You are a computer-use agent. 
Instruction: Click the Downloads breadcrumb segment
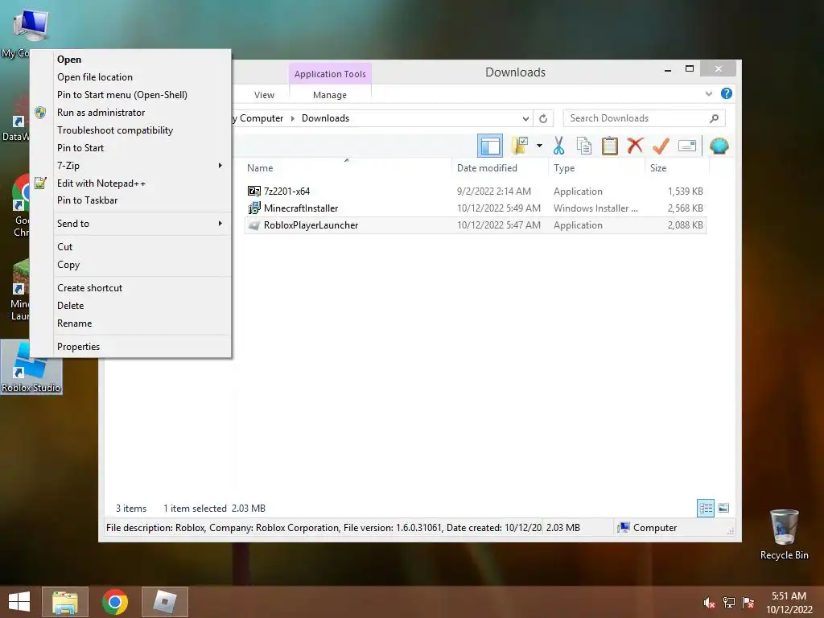(325, 118)
